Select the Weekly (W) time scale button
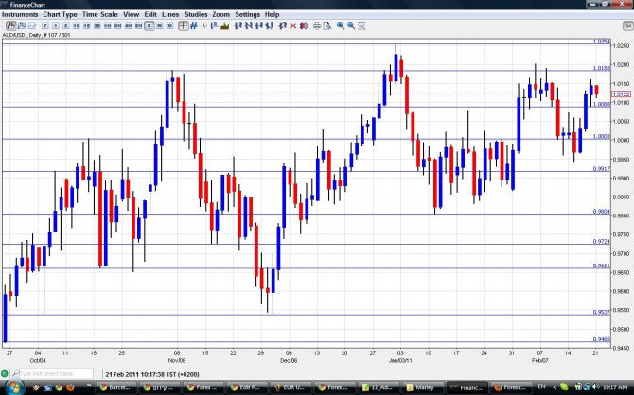634x395 pixels. pos(159,26)
